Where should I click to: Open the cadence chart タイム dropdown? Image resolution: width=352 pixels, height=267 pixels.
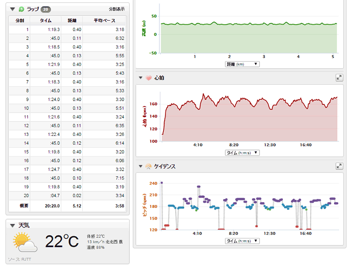click(242, 241)
